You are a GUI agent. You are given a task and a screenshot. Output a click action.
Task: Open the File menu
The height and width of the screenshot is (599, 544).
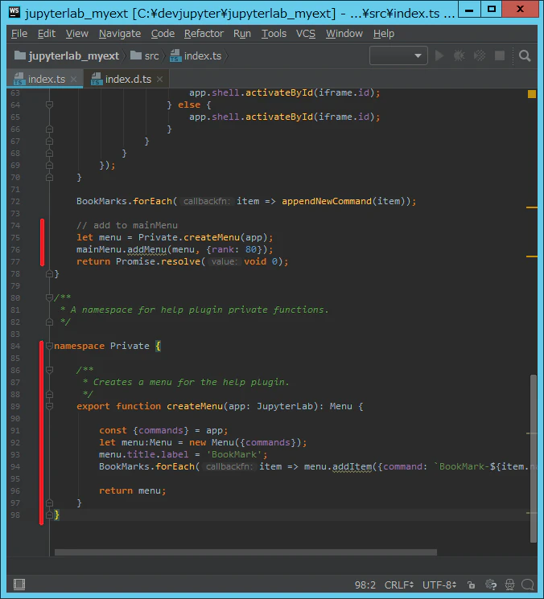tap(19, 34)
